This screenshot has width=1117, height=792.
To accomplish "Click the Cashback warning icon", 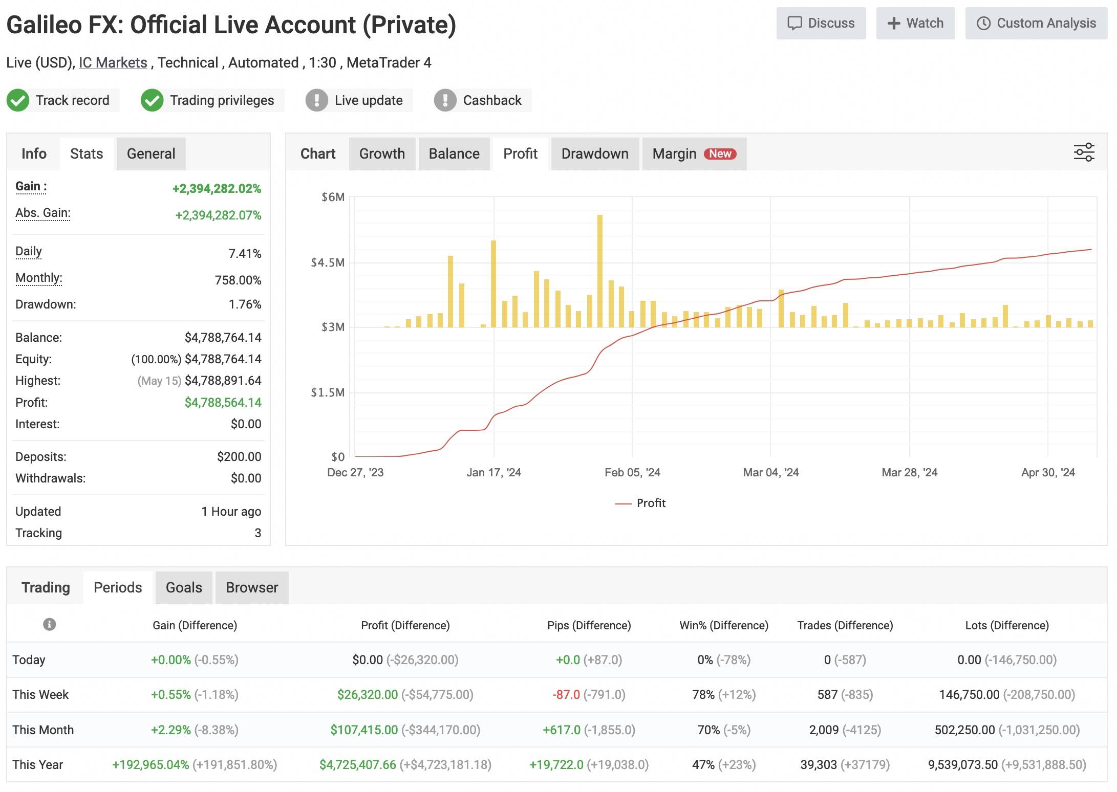I will coord(445,100).
